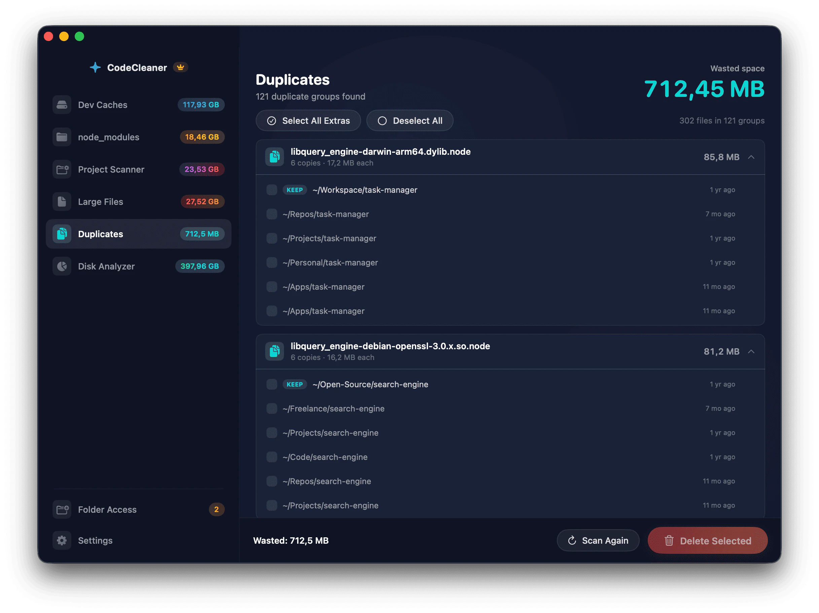Click the node_modules folder icon
The height and width of the screenshot is (613, 819).
click(62, 137)
